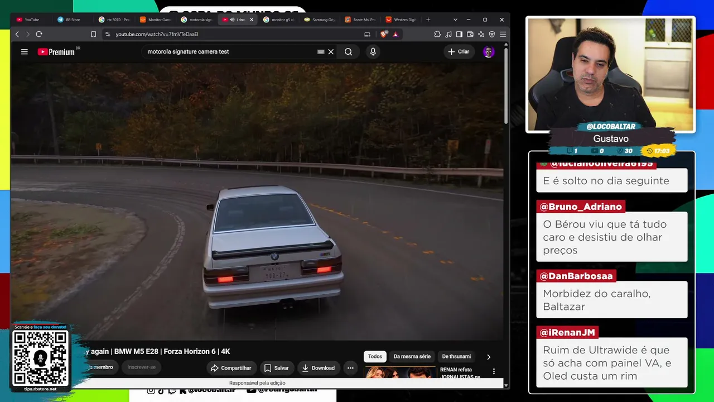Open the browser main menu
The image size is (714, 402).
(503, 34)
